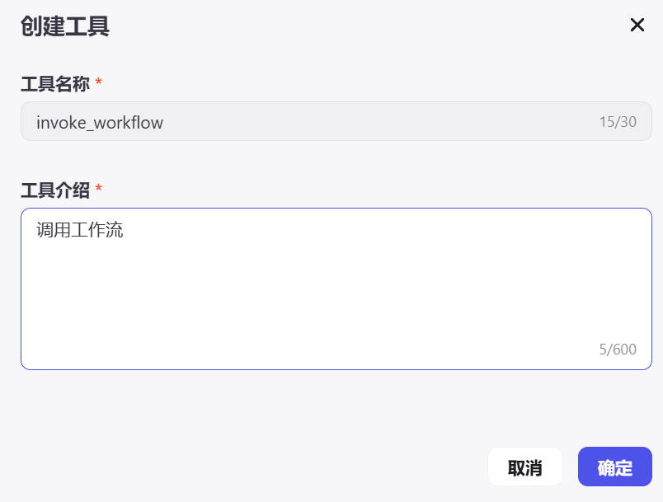
Task: Click the blank footer area left of 取消
Action: coord(247,467)
